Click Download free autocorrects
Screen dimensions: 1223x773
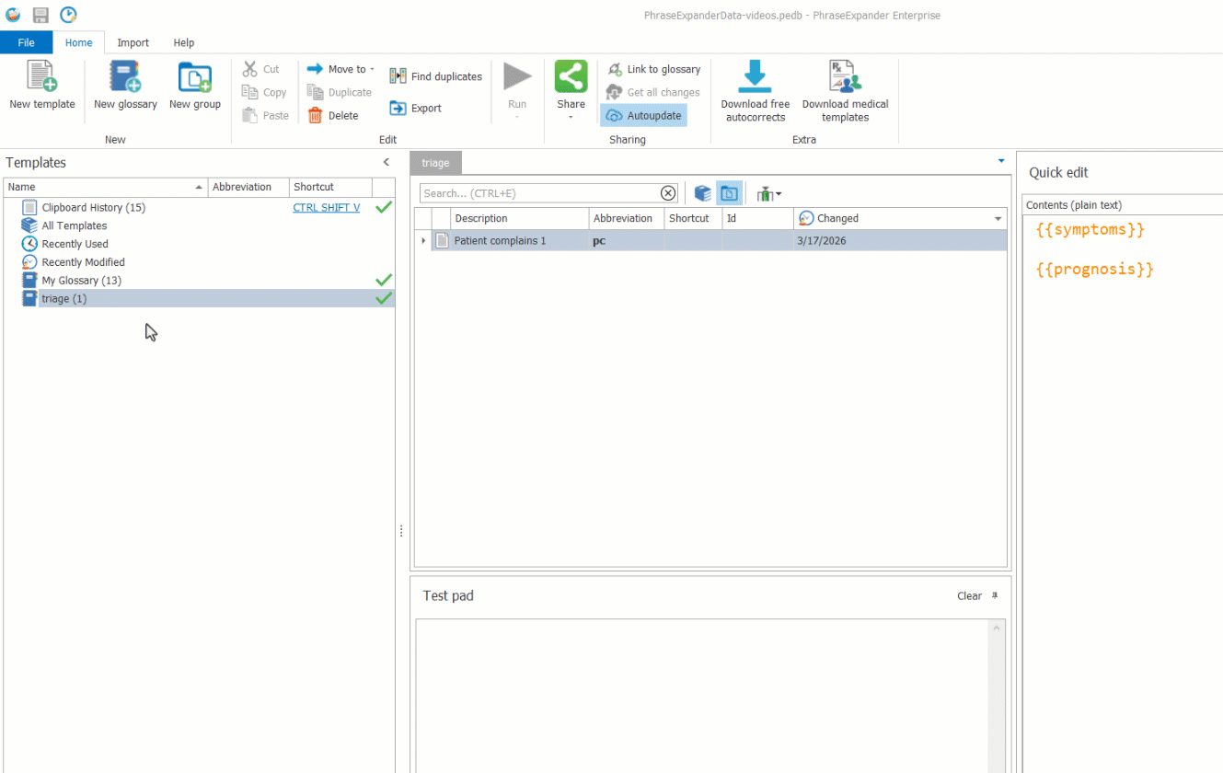[x=756, y=91]
